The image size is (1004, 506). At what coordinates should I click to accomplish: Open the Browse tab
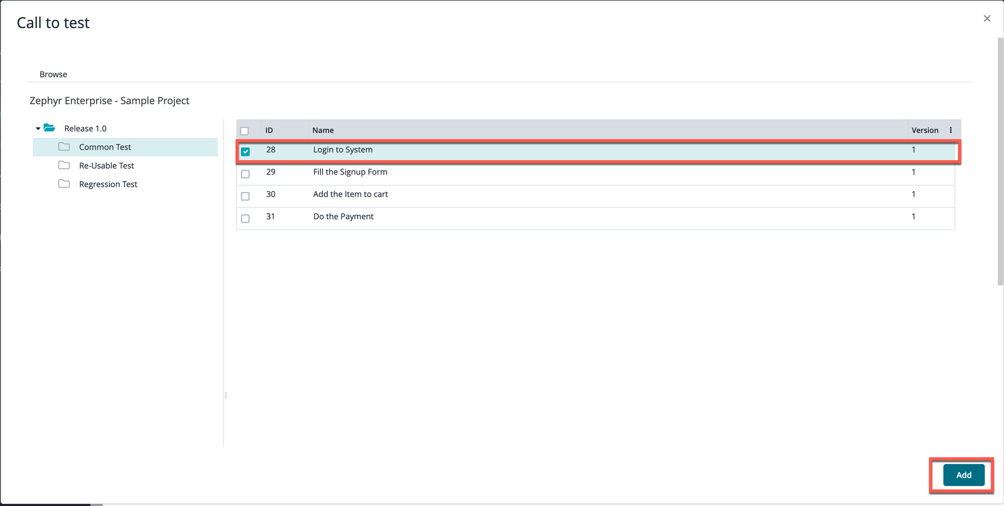point(53,74)
